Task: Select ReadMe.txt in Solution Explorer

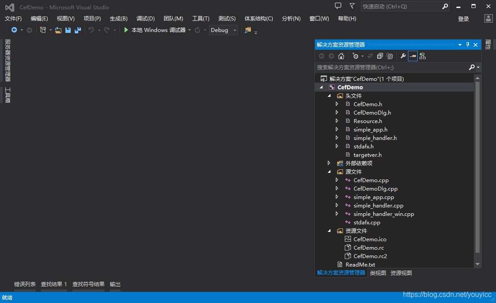Action: pyautogui.click(x=360, y=264)
